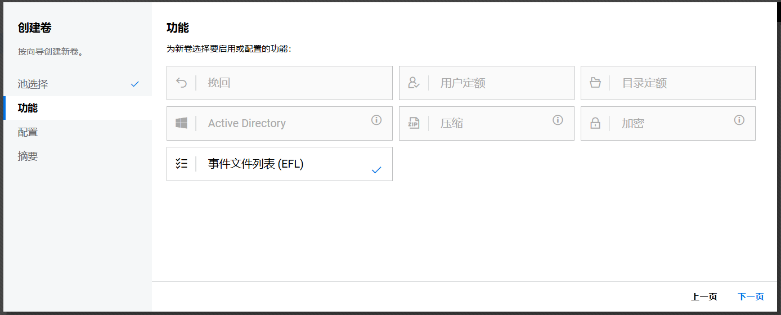Go to the 池选择 wizard step

tap(33, 84)
